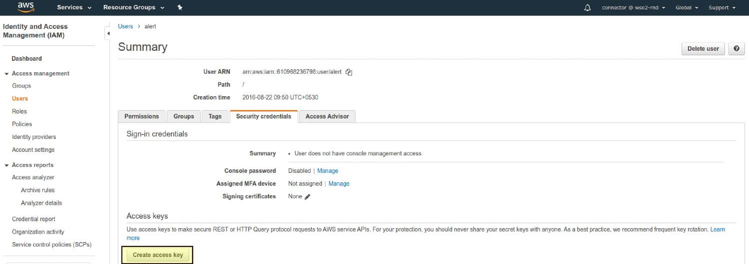Click Manage link for Console password
The image size is (749, 264).
[328, 171]
